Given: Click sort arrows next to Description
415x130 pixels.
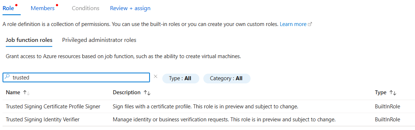Looking at the screenshot, I should pyautogui.click(x=147, y=93).
